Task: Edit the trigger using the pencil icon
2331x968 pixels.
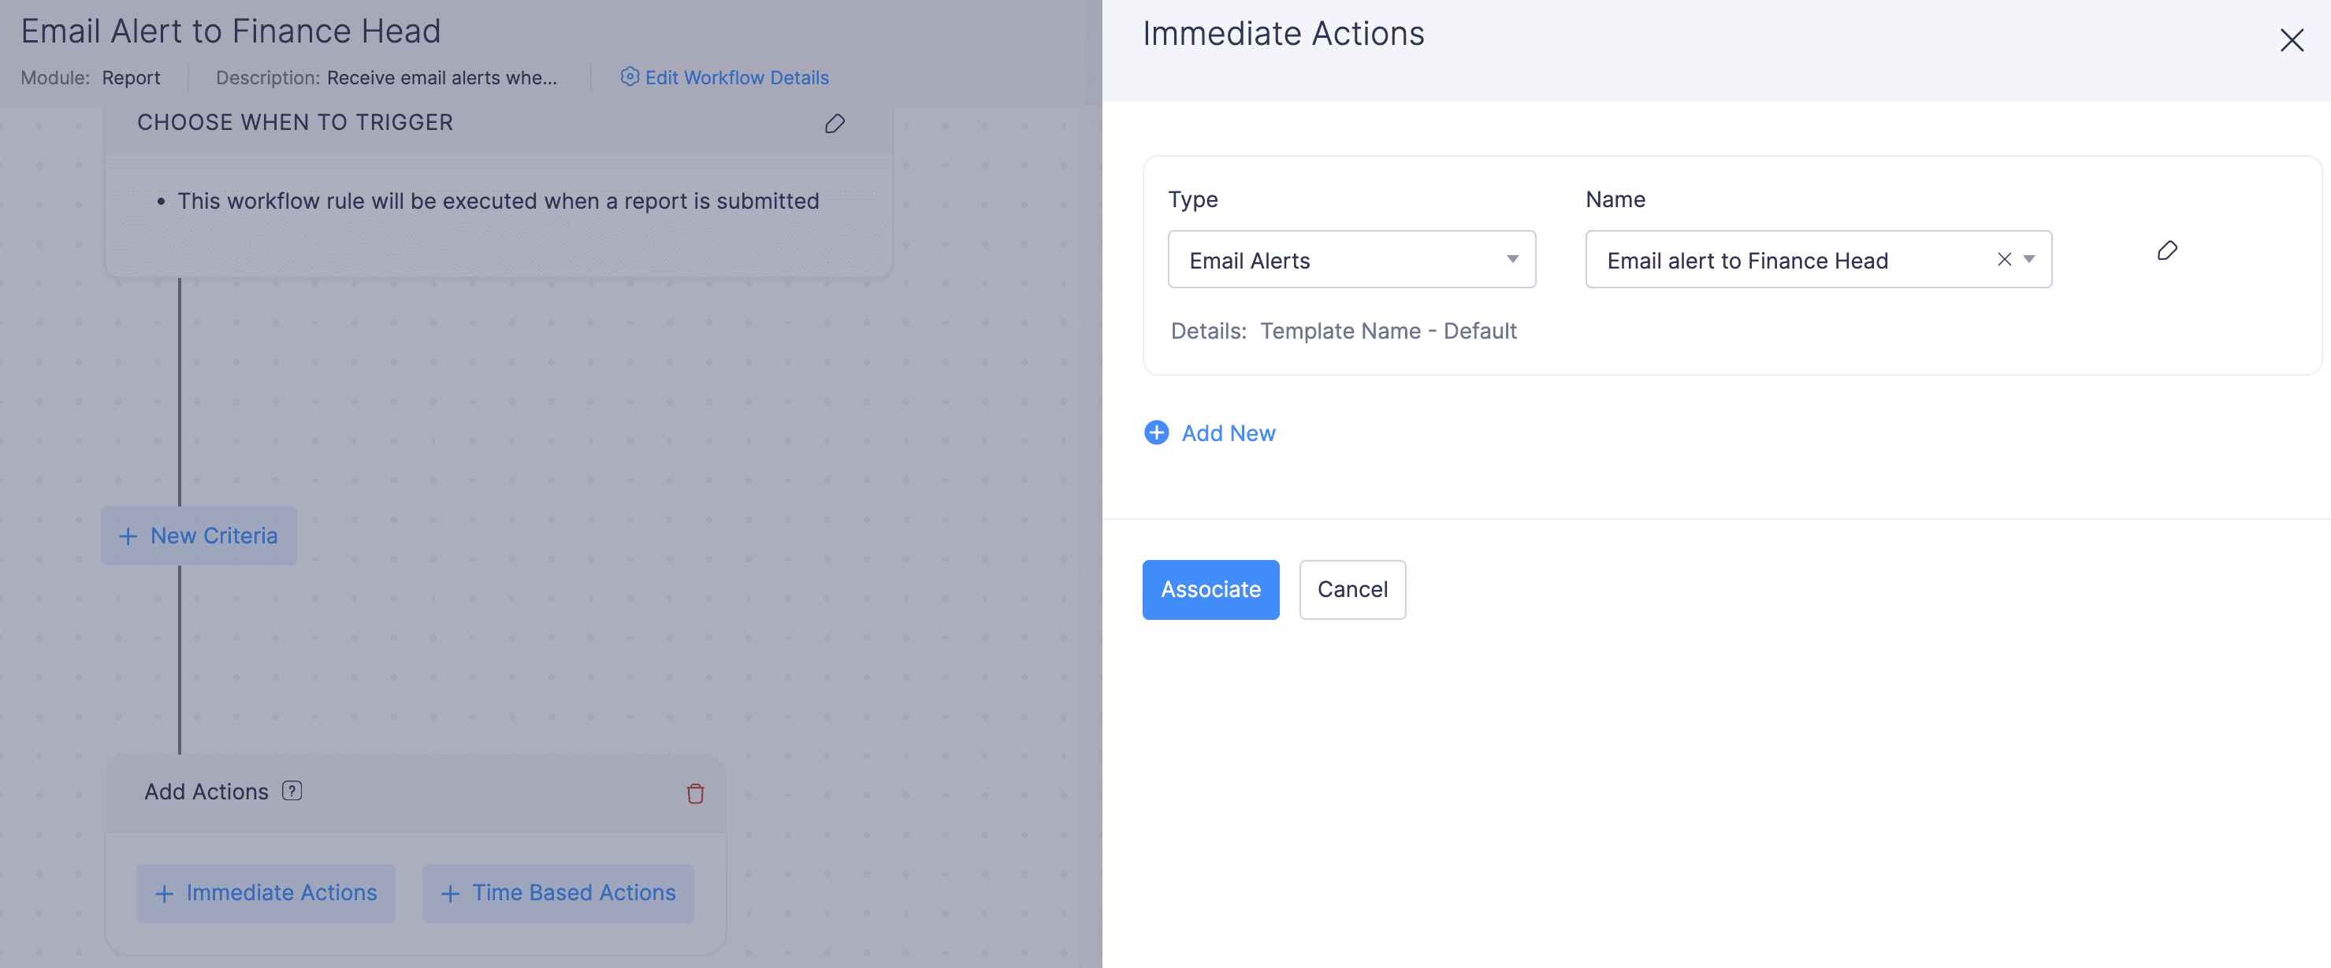Action: click(x=835, y=124)
